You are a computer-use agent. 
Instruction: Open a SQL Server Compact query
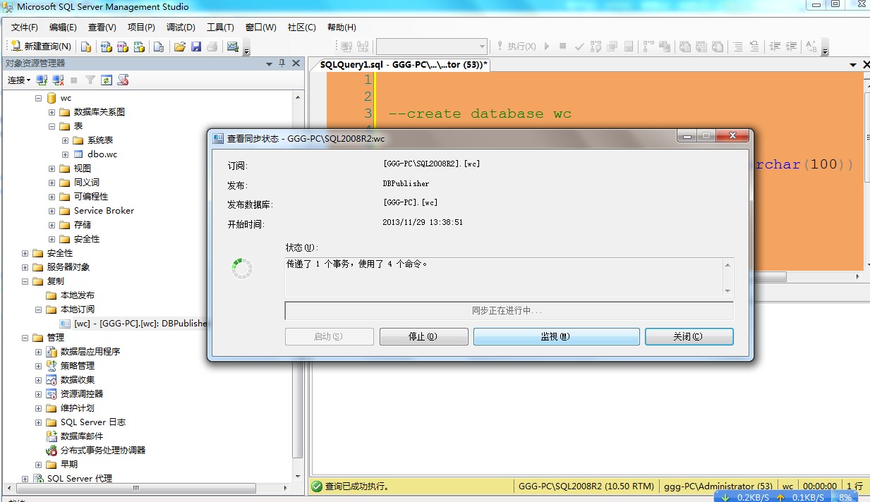[159, 47]
